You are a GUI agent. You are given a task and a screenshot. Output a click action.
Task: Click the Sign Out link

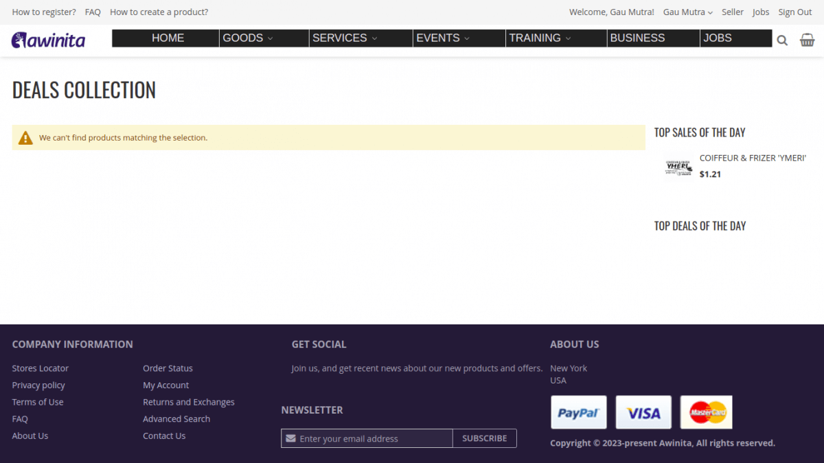point(795,12)
